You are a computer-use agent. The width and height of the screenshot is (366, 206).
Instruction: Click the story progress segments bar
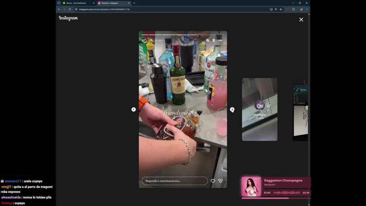(183, 35)
